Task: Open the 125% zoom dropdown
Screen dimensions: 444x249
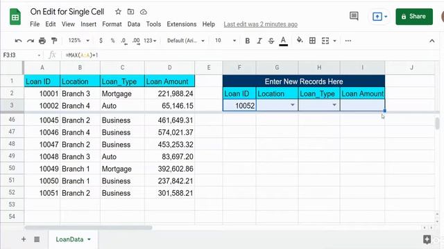Action: (78, 41)
